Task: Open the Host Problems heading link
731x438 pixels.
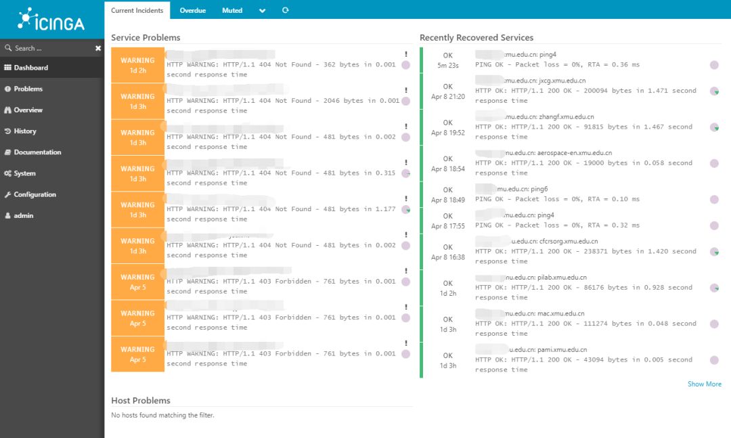Action: [x=140, y=400]
